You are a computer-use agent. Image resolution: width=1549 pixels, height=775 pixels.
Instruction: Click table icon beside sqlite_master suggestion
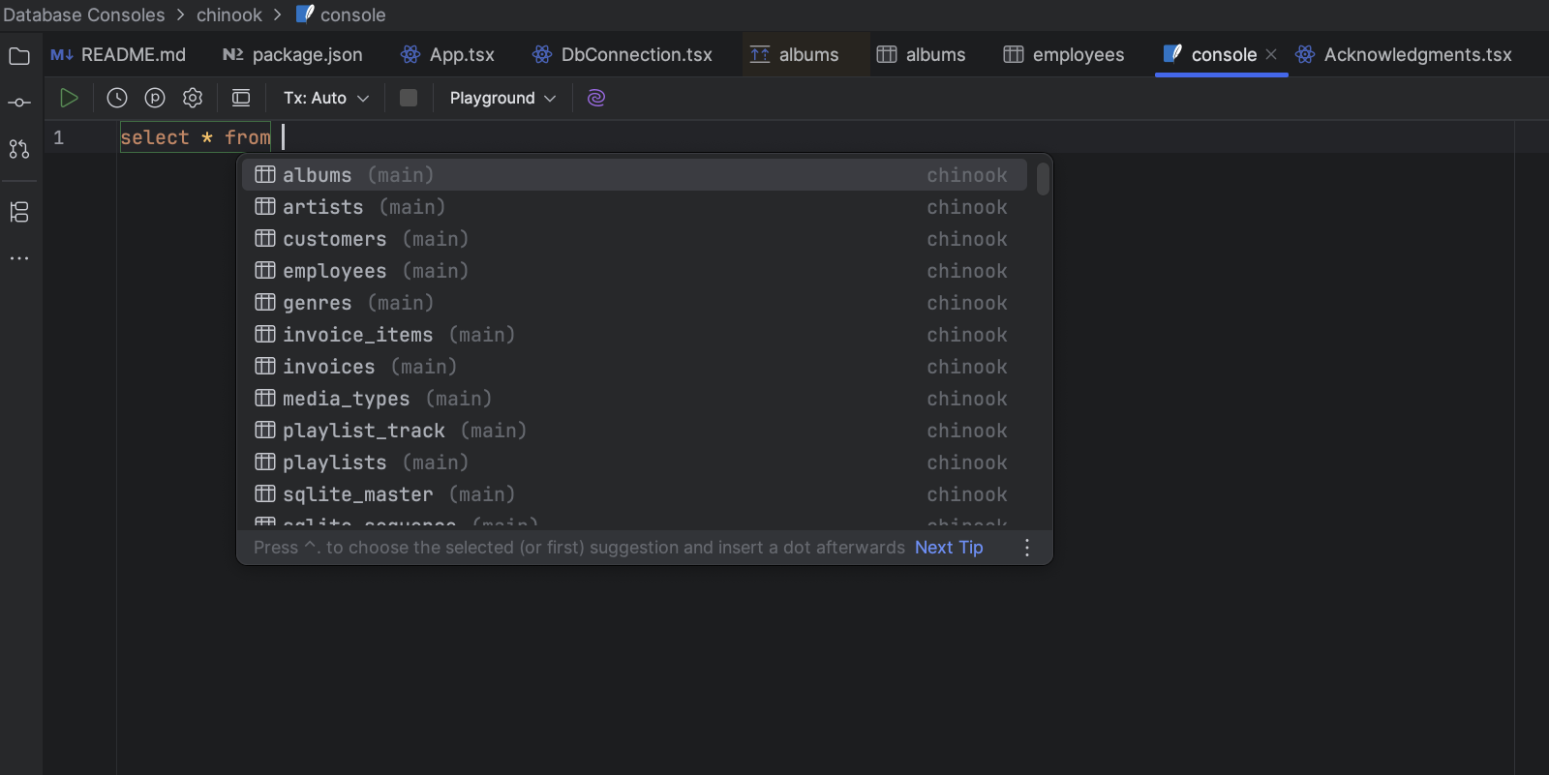(265, 493)
